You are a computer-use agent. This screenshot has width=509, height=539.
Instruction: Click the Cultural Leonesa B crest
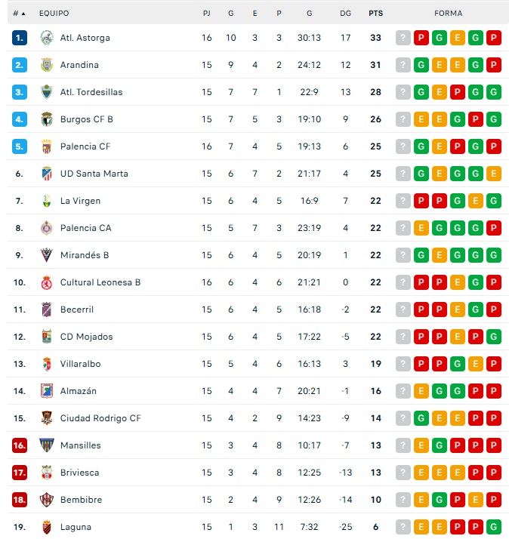tap(46, 282)
